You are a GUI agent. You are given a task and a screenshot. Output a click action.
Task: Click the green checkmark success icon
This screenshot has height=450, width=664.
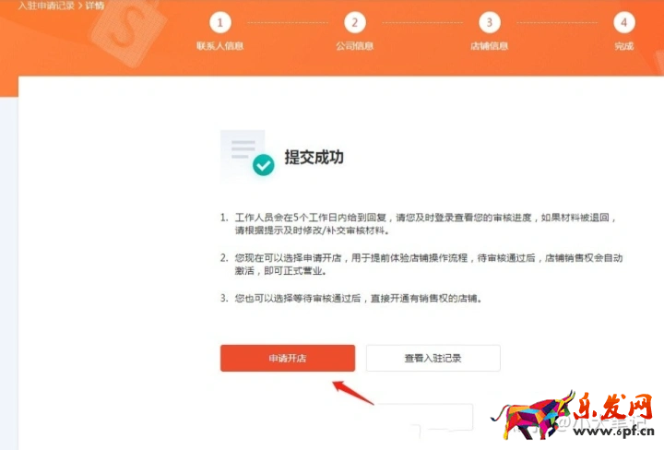pyautogui.click(x=264, y=165)
